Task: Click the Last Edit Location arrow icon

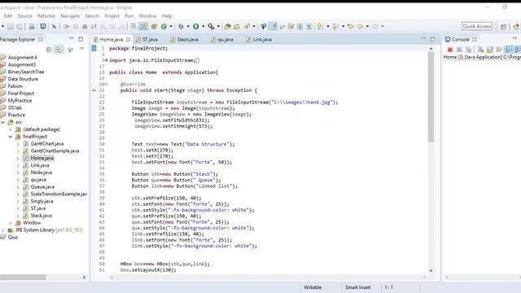Action: [x=351, y=26]
